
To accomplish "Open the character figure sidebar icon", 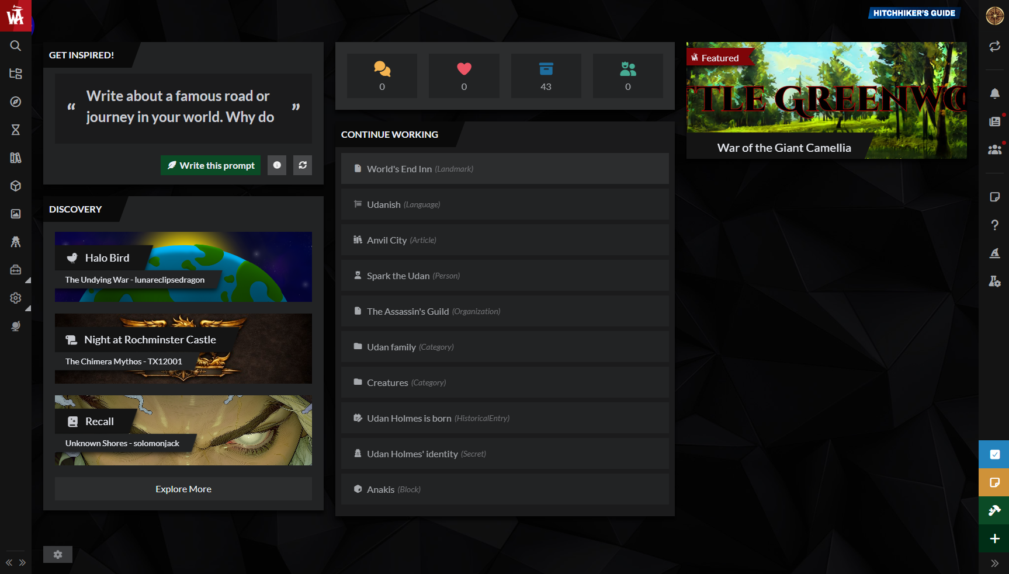I will pos(16,242).
